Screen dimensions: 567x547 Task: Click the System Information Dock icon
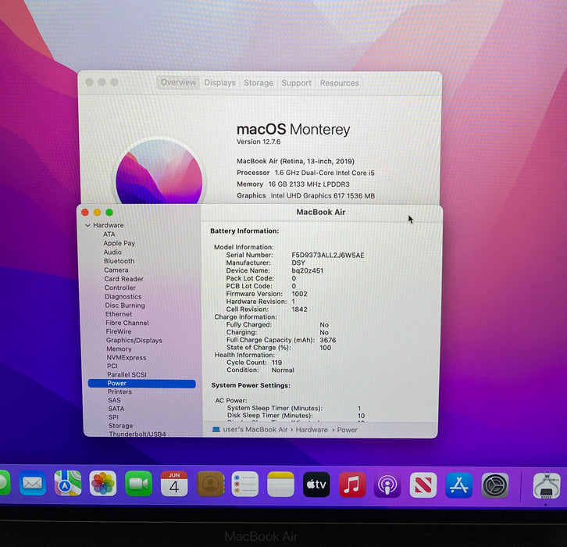click(x=547, y=486)
